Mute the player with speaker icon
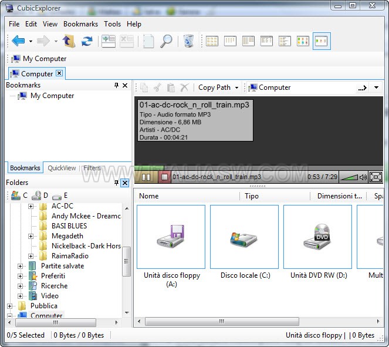The height and width of the screenshot is (347, 389). [x=363, y=177]
